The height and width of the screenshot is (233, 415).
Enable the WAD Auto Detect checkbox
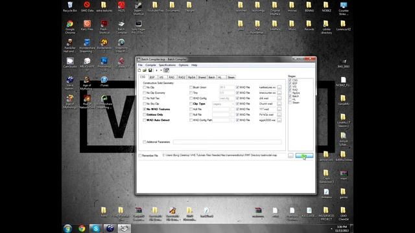pos(145,120)
